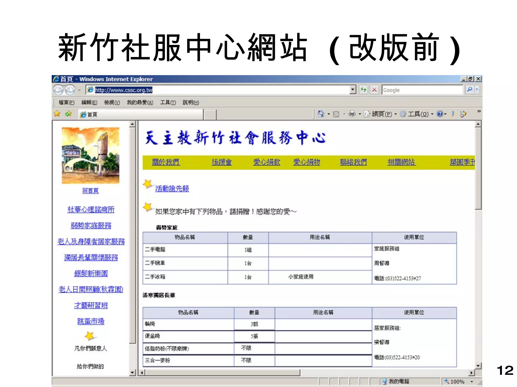Screen dimensions: 517x387
Task: Open the Print options dropdown arrow
Action: click(x=360, y=114)
